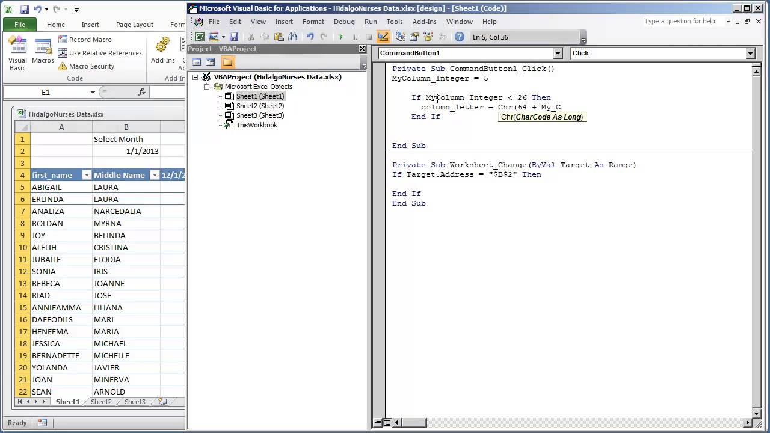Click View Code icon in Project panel
Screen dimensions: 770x433
click(x=197, y=62)
